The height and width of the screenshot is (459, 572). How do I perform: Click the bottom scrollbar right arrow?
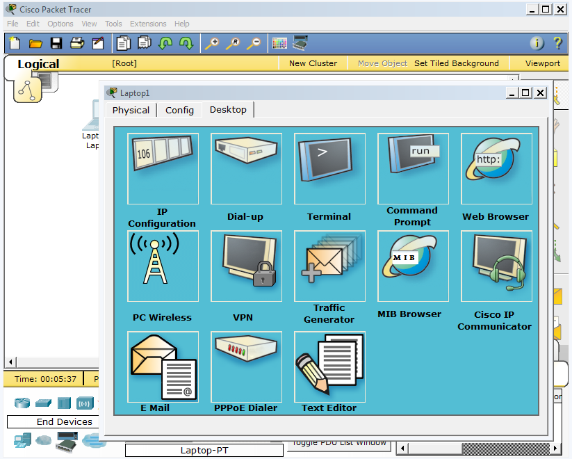(x=555, y=448)
